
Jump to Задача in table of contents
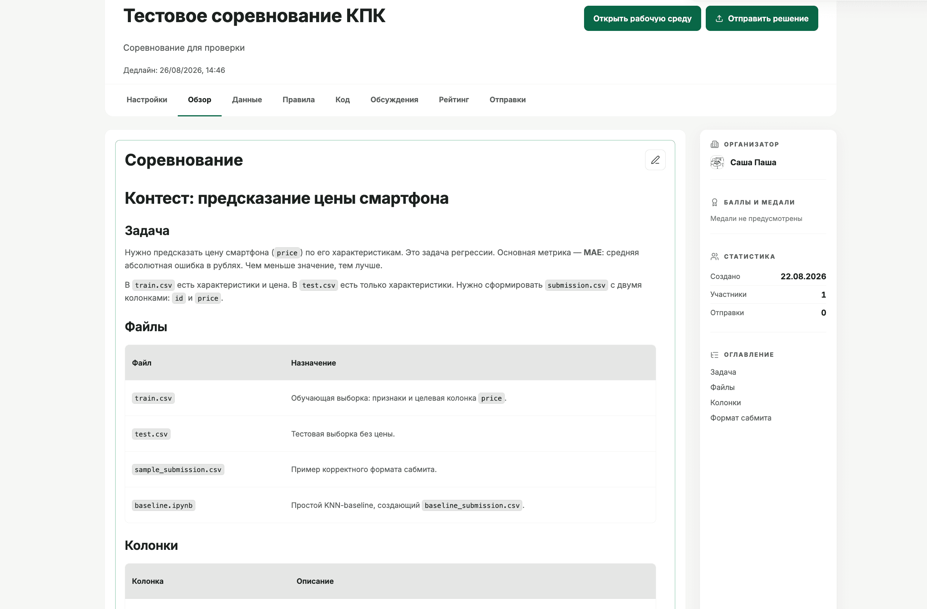[723, 372]
